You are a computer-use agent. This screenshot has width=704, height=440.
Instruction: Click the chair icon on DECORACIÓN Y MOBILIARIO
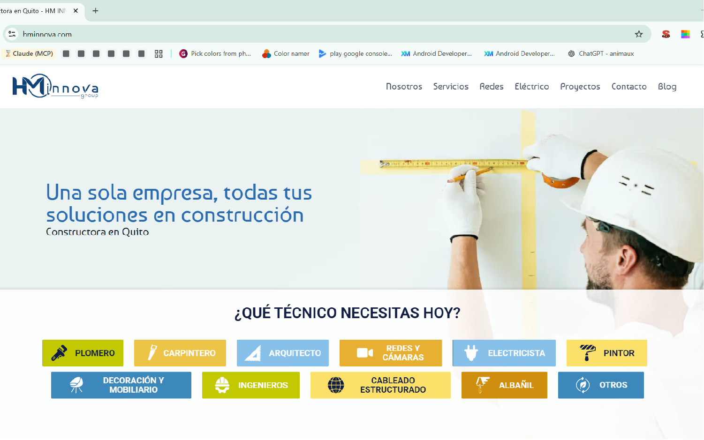[x=76, y=385]
